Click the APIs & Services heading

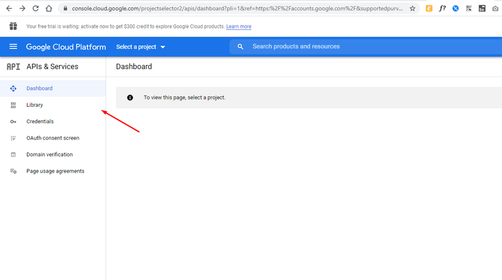coord(52,66)
